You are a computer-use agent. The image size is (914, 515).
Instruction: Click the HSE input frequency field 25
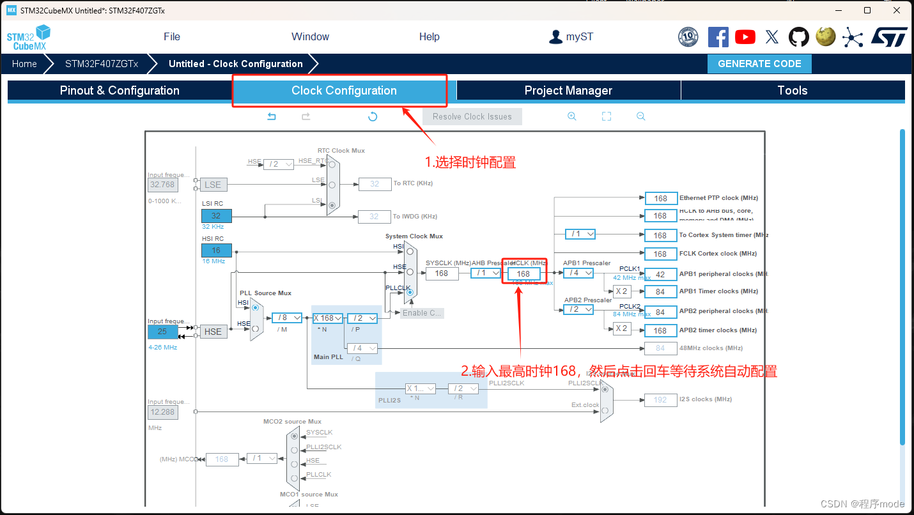pos(162,332)
